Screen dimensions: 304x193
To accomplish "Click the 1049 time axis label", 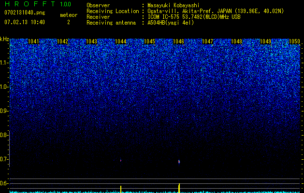I will pos(265,41).
